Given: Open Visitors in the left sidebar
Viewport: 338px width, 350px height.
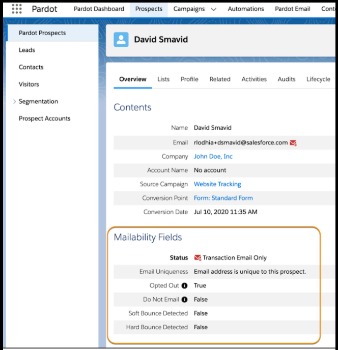Looking at the screenshot, I should point(29,84).
